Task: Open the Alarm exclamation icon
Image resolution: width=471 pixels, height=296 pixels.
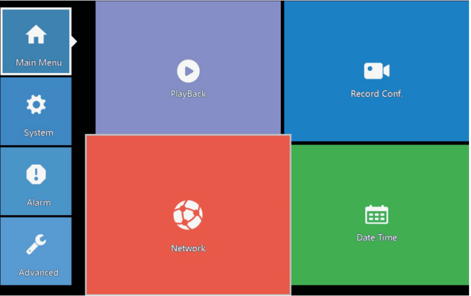Action: tap(36, 174)
